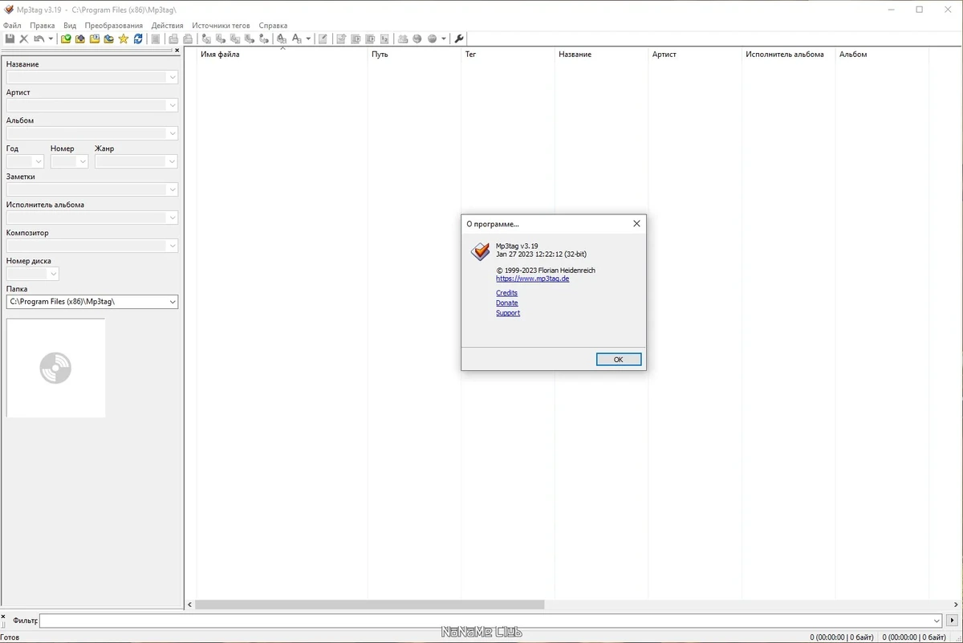Close the filter bar with its small X
This screenshot has width=963, height=643.
(x=3, y=617)
